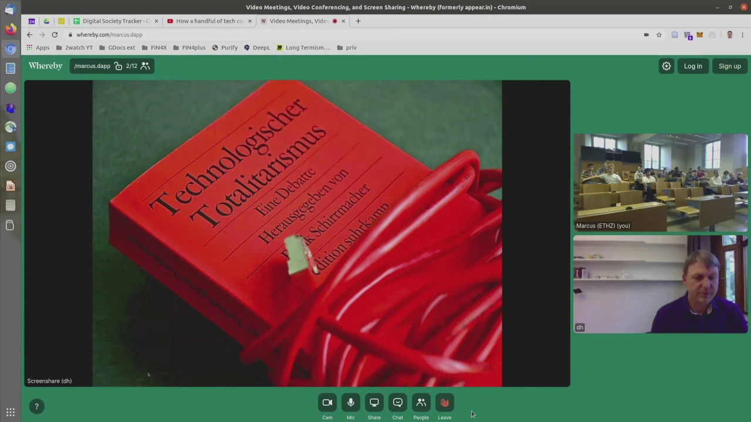The image size is (751, 422).
Task: Click the browser forward arrow
Action: (x=42, y=35)
